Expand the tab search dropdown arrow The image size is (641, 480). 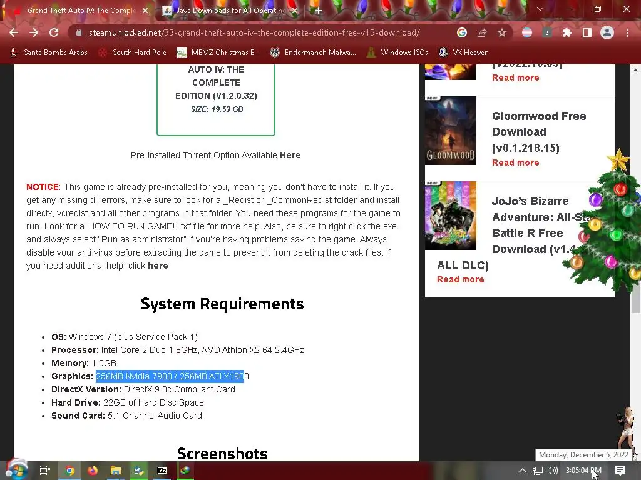(x=540, y=9)
